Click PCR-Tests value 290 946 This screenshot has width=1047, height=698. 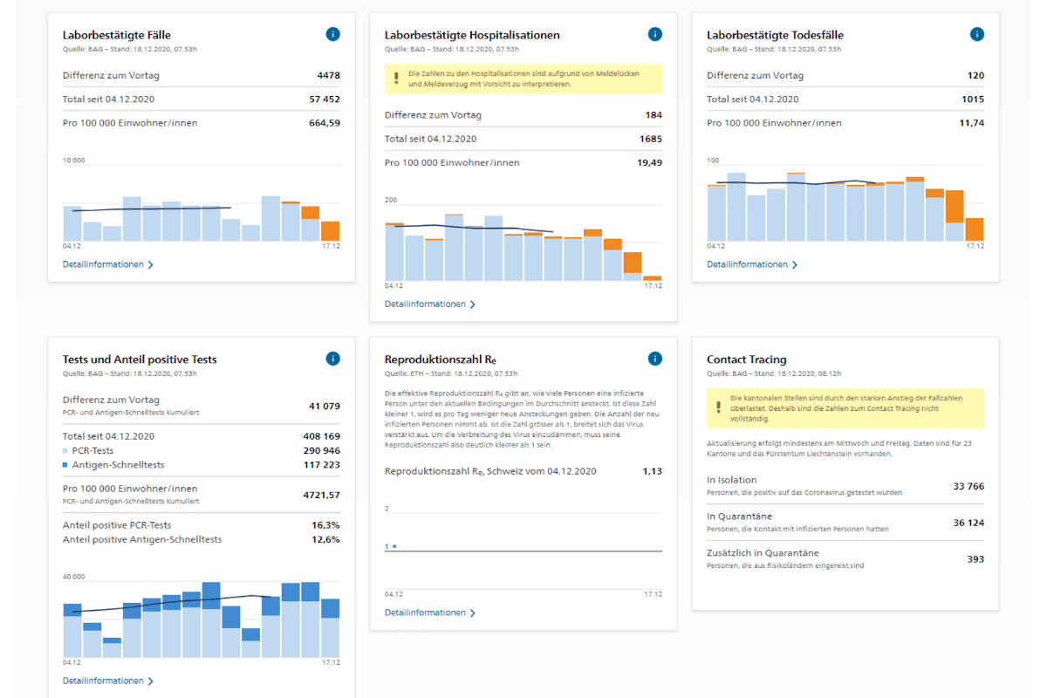[321, 450]
